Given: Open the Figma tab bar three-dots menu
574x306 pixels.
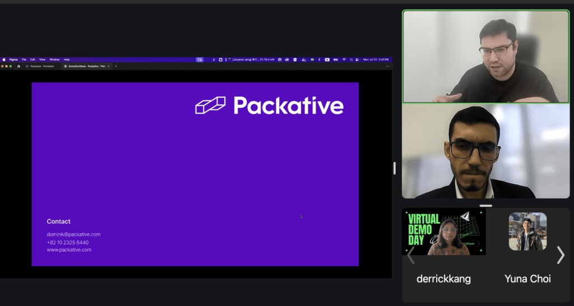Looking at the screenshot, I should 388,66.
